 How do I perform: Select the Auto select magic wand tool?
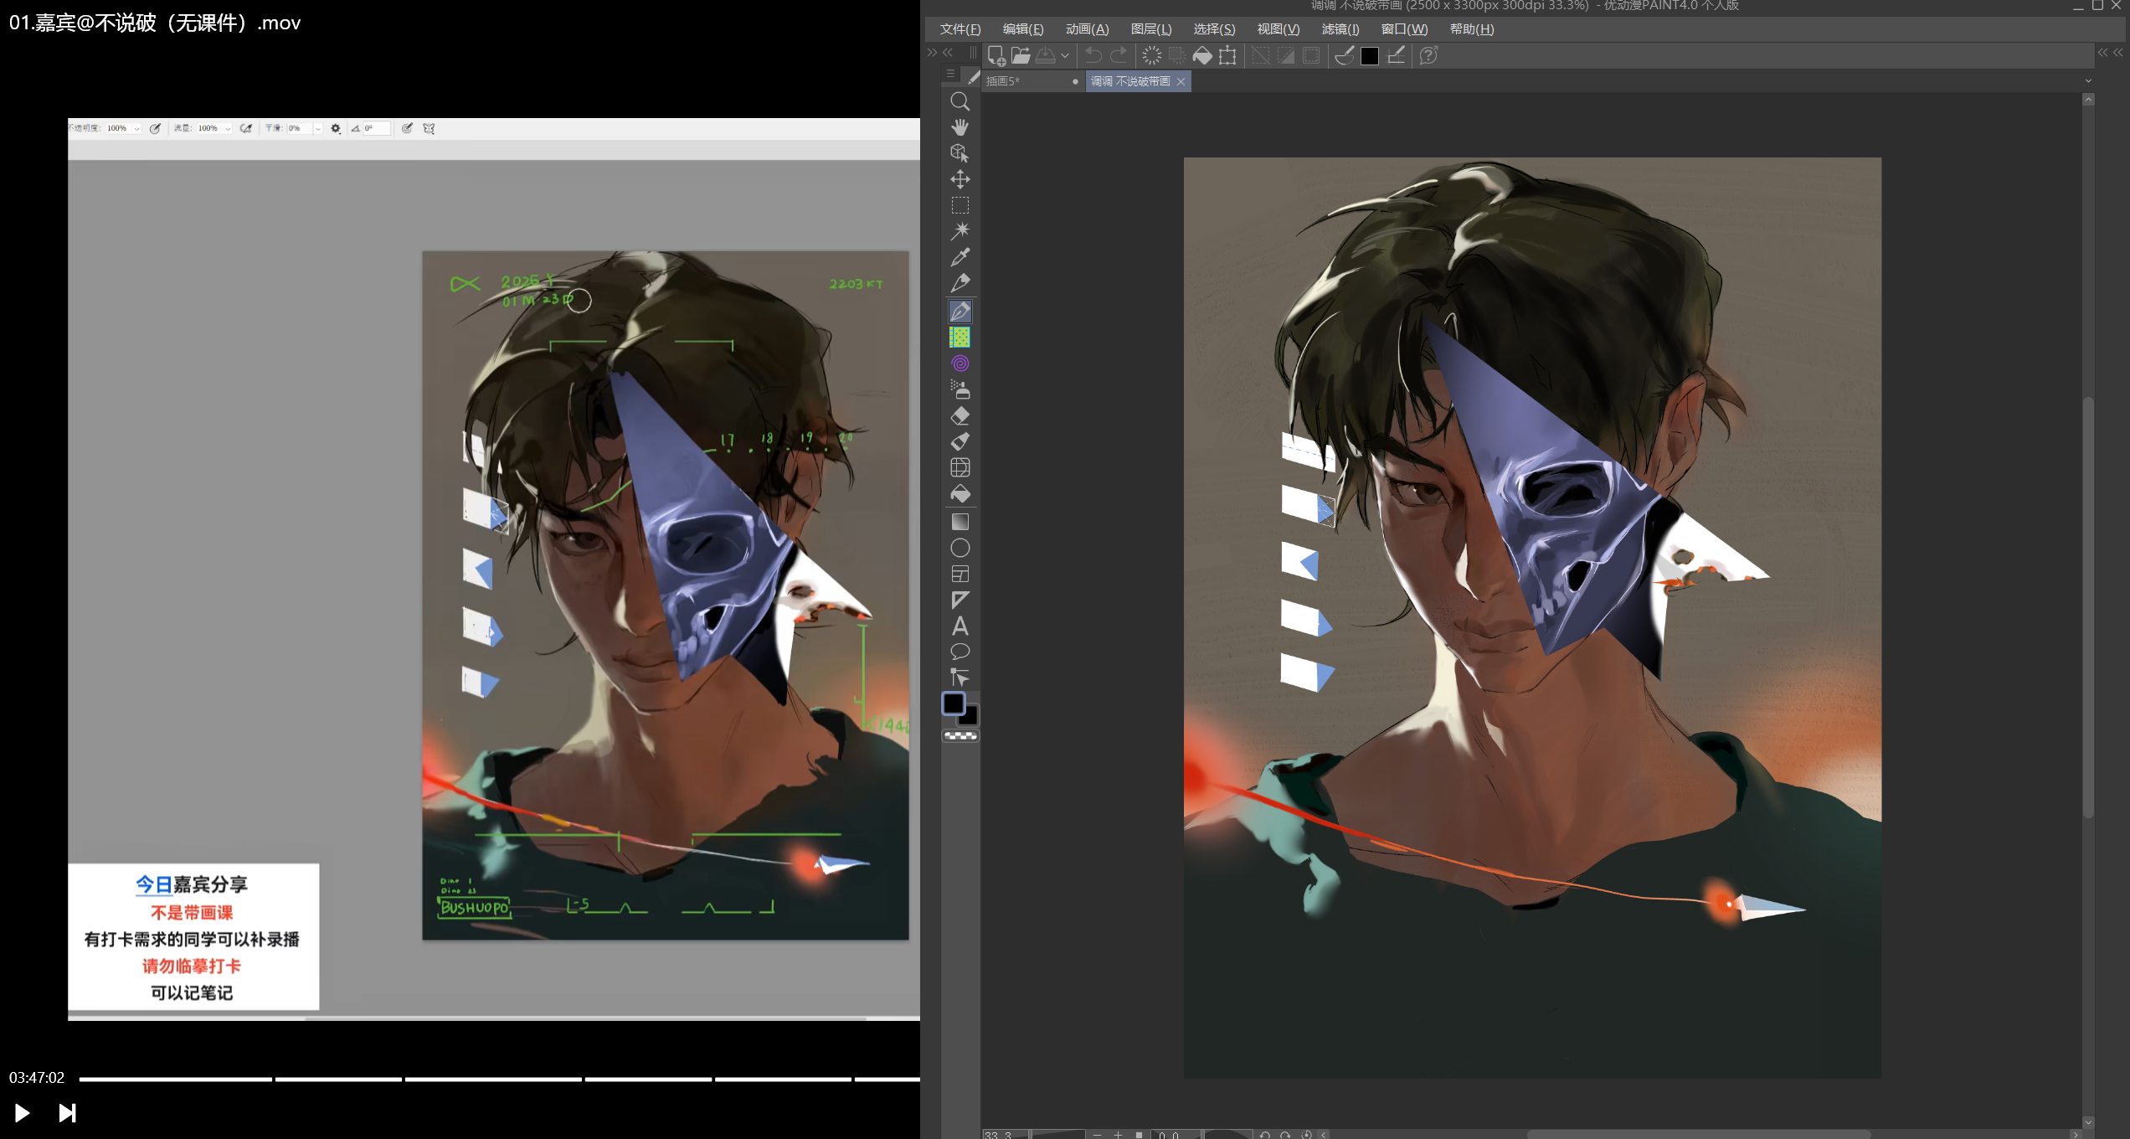pyautogui.click(x=960, y=231)
